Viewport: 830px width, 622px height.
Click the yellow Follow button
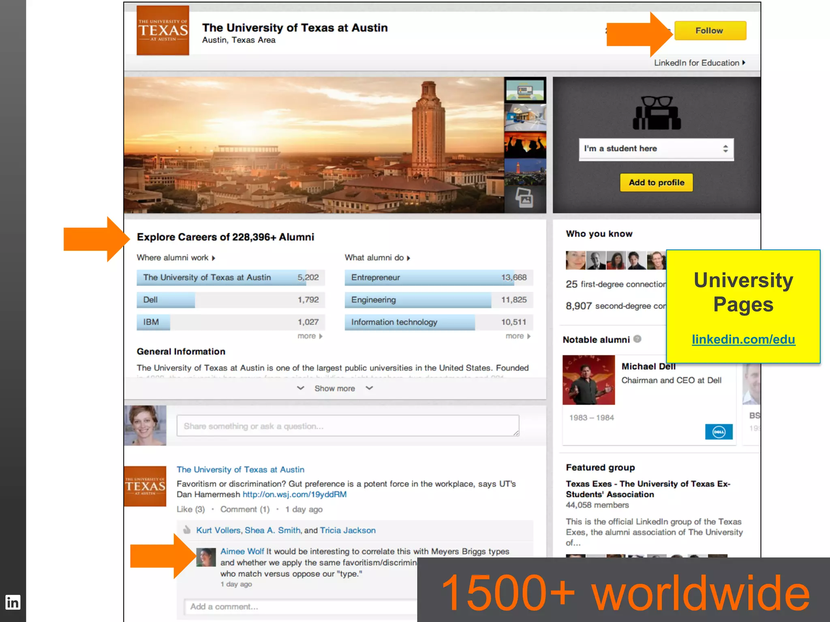(x=710, y=30)
